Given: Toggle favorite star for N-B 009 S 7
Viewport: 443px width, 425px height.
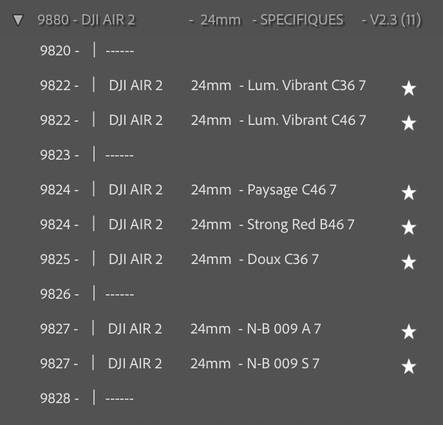Looking at the screenshot, I should (408, 366).
